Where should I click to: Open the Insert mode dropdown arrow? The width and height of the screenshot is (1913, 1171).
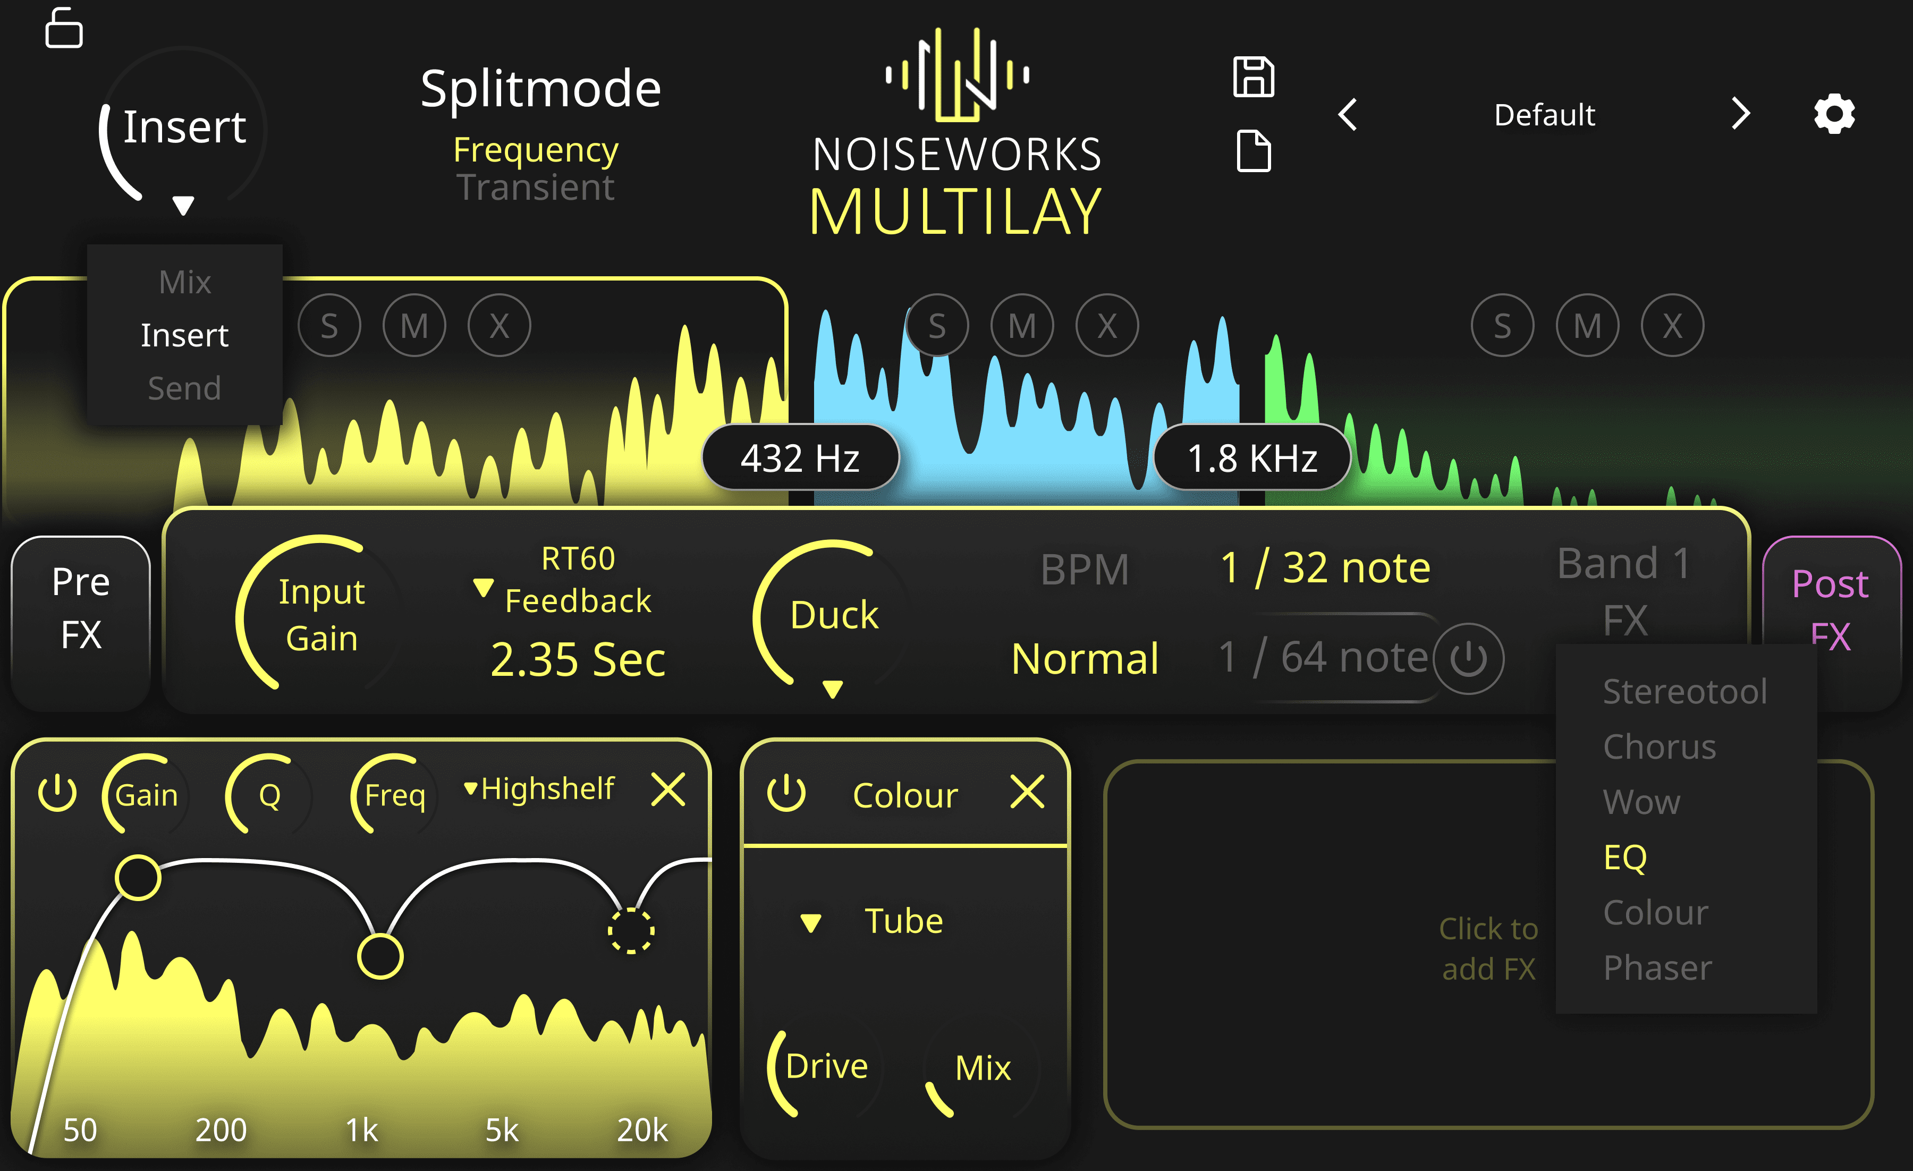pyautogui.click(x=183, y=206)
